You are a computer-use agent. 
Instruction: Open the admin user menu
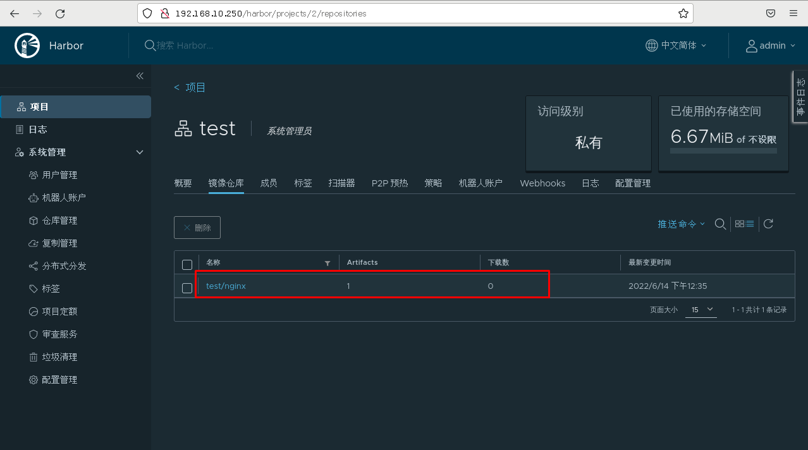(x=771, y=46)
